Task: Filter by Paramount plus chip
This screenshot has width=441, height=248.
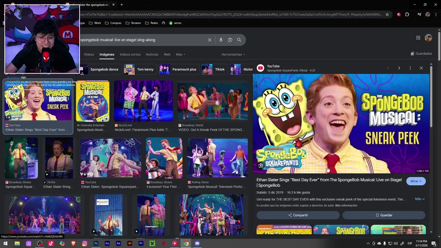Action: [x=178, y=70]
